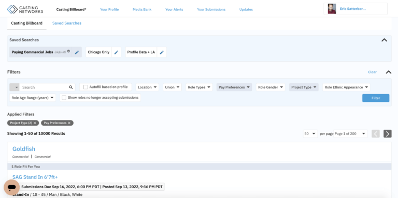398x198 pixels.
Task: Click the Applied Filters heading
Action: pyautogui.click(x=21, y=114)
